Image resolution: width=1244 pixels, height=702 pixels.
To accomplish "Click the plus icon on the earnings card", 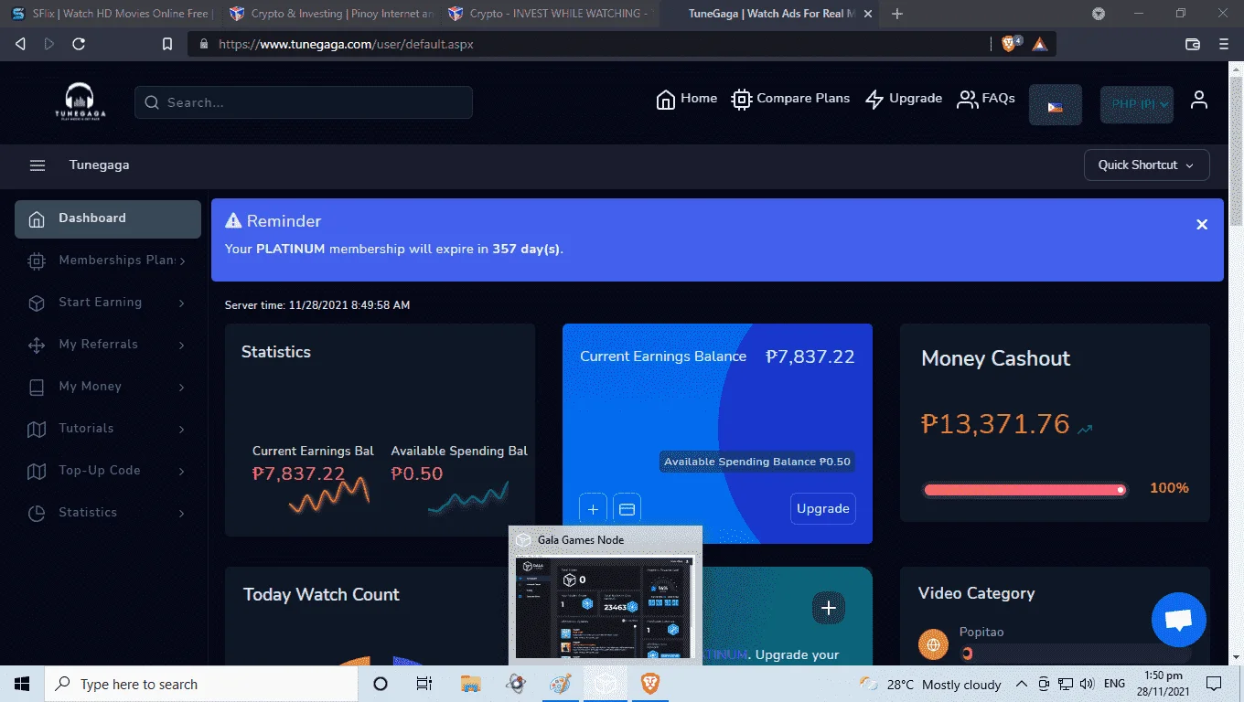I will pos(593,509).
